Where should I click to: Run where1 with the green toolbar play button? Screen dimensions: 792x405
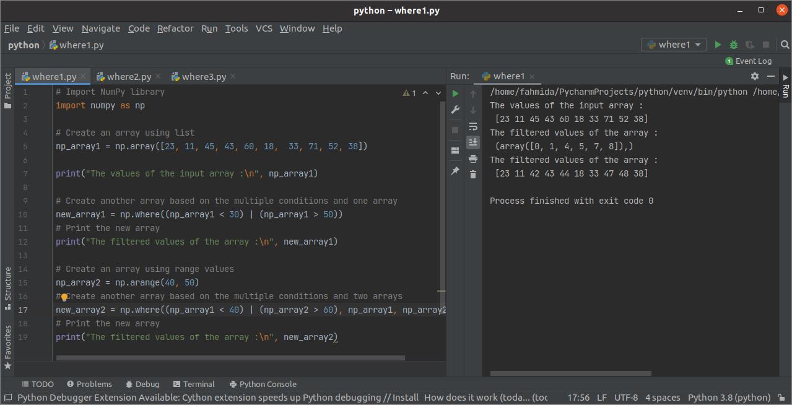point(718,45)
